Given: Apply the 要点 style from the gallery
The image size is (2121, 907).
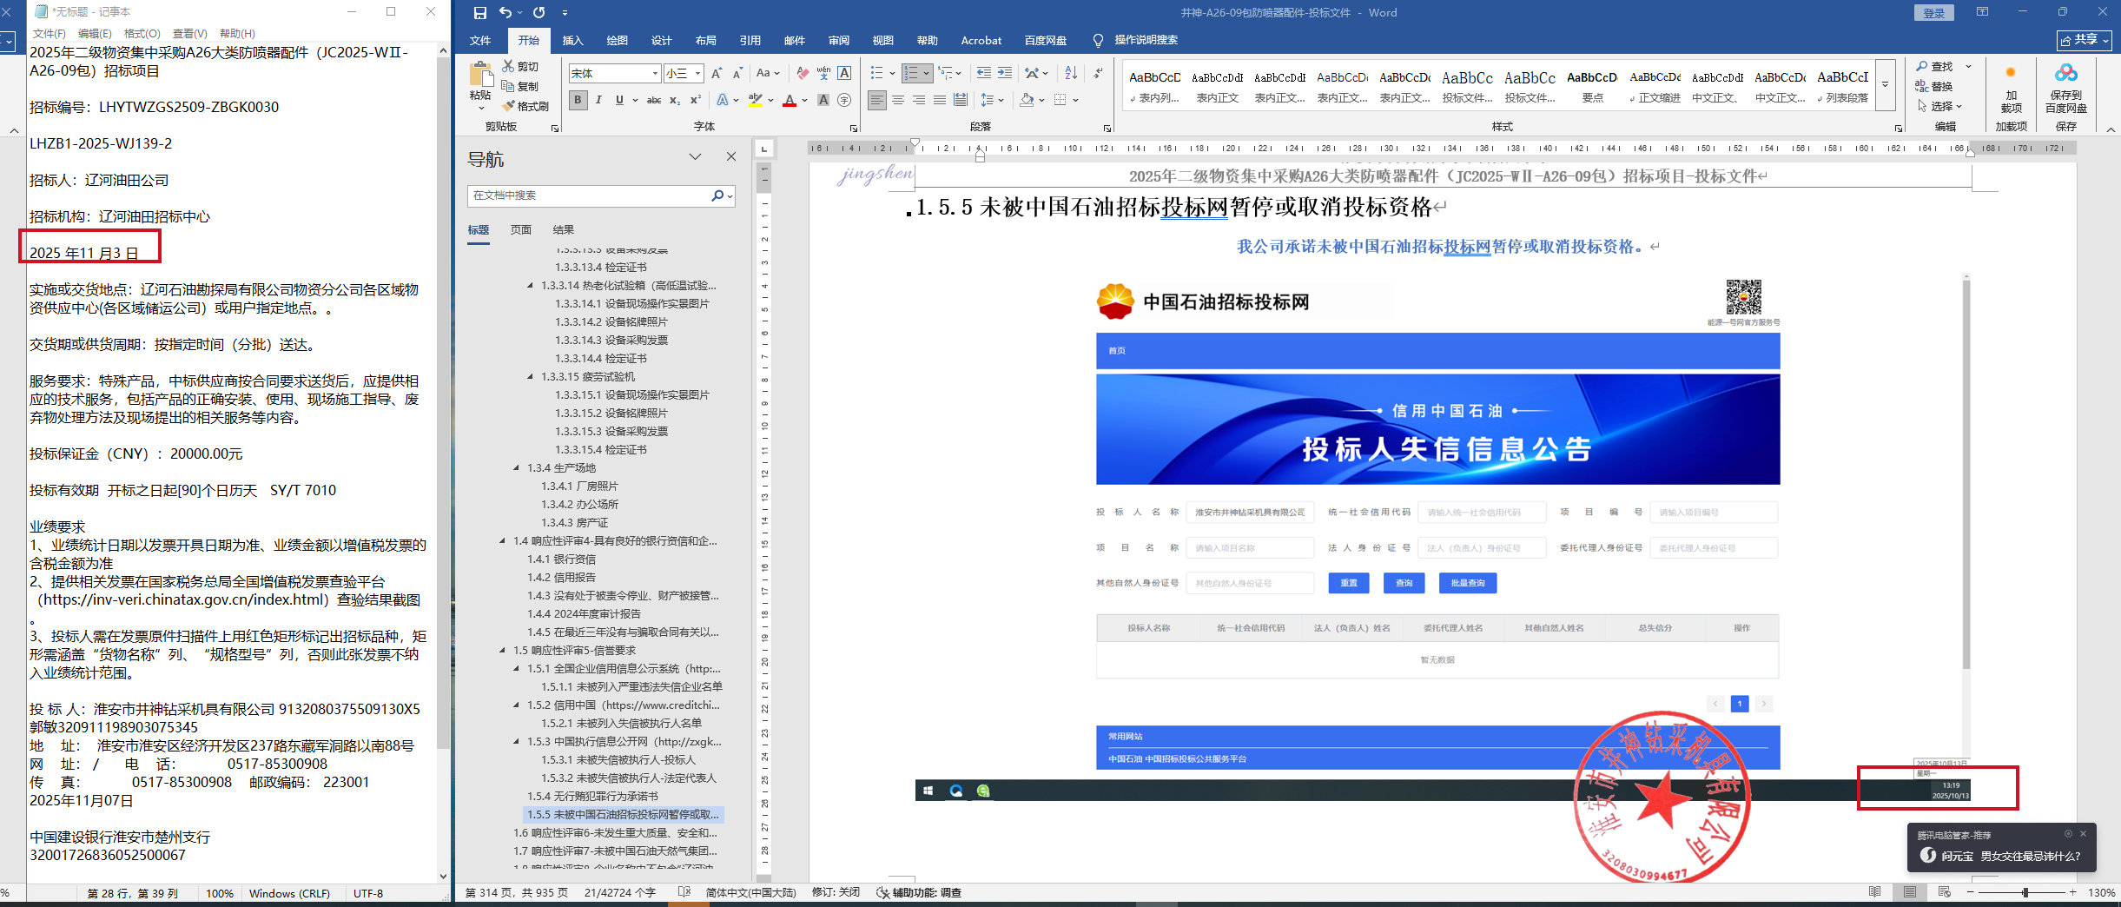Looking at the screenshot, I should [x=1592, y=86].
